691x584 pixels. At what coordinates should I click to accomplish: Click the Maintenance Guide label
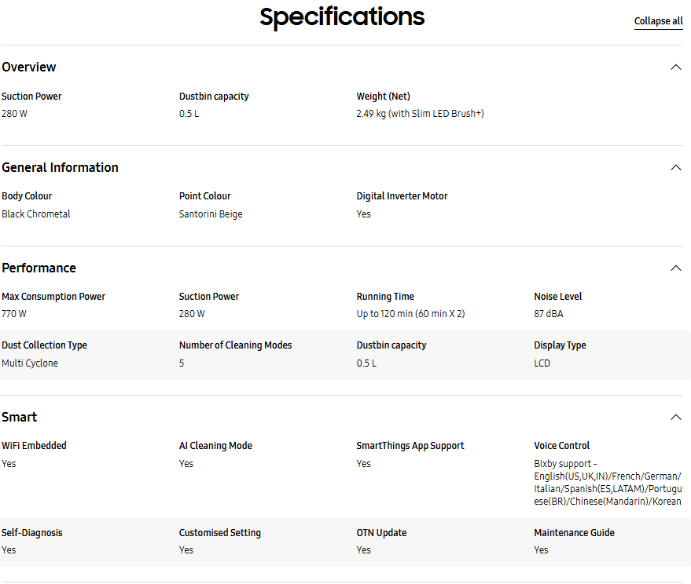pos(574,532)
